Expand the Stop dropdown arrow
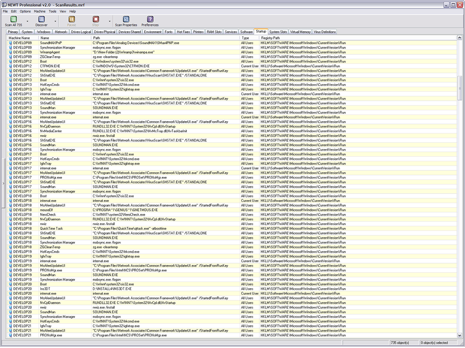465x348 pixels. coord(110,21)
